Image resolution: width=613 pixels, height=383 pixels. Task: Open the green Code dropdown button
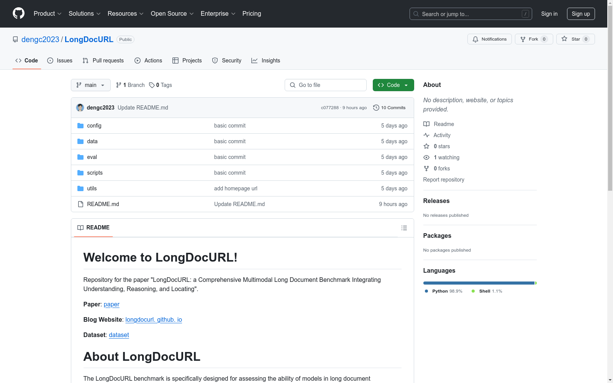point(393,85)
